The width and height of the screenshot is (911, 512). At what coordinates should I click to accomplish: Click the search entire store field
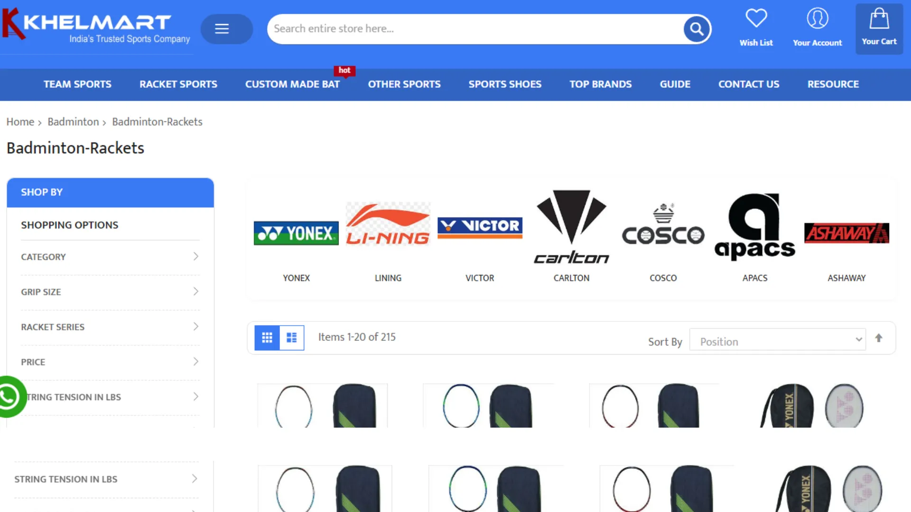click(474, 29)
